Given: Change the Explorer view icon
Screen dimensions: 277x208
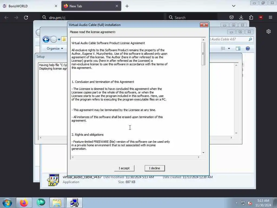Looking at the screenshot, I should click(x=223, y=48).
